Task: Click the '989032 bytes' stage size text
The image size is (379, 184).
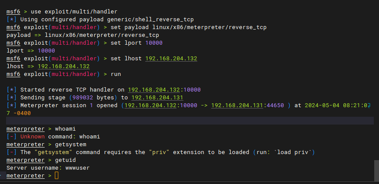Action: tap(93, 98)
